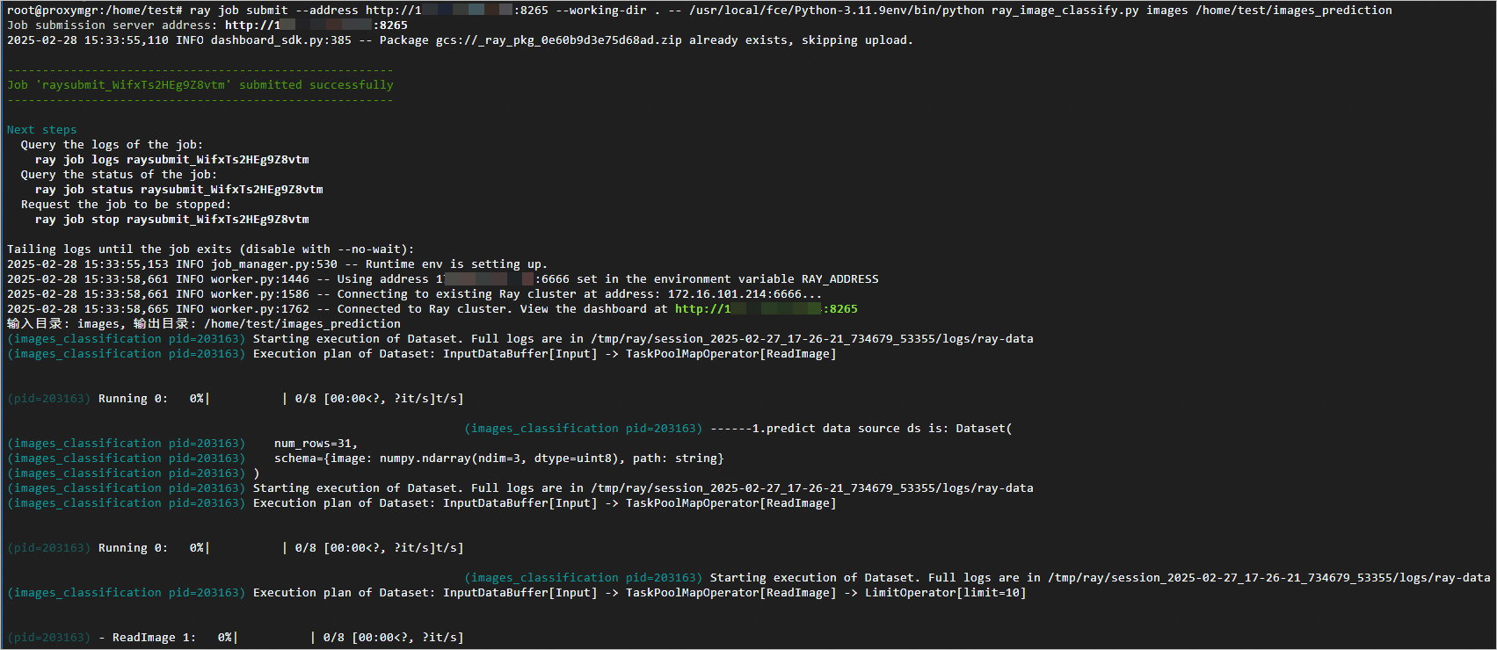Click the 'RAY_ADDRESS' environment variable text

(840, 279)
